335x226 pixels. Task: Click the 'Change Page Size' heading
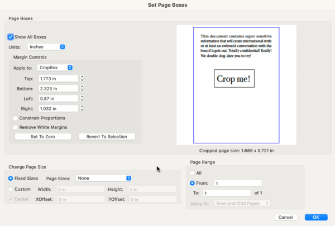[x=27, y=167]
